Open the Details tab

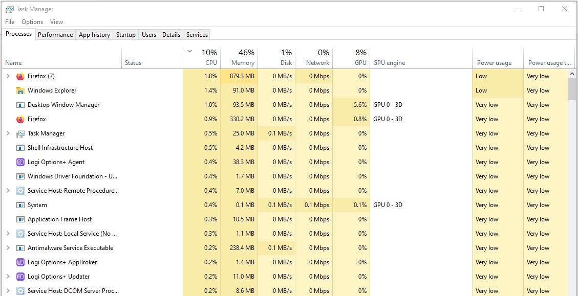172,35
